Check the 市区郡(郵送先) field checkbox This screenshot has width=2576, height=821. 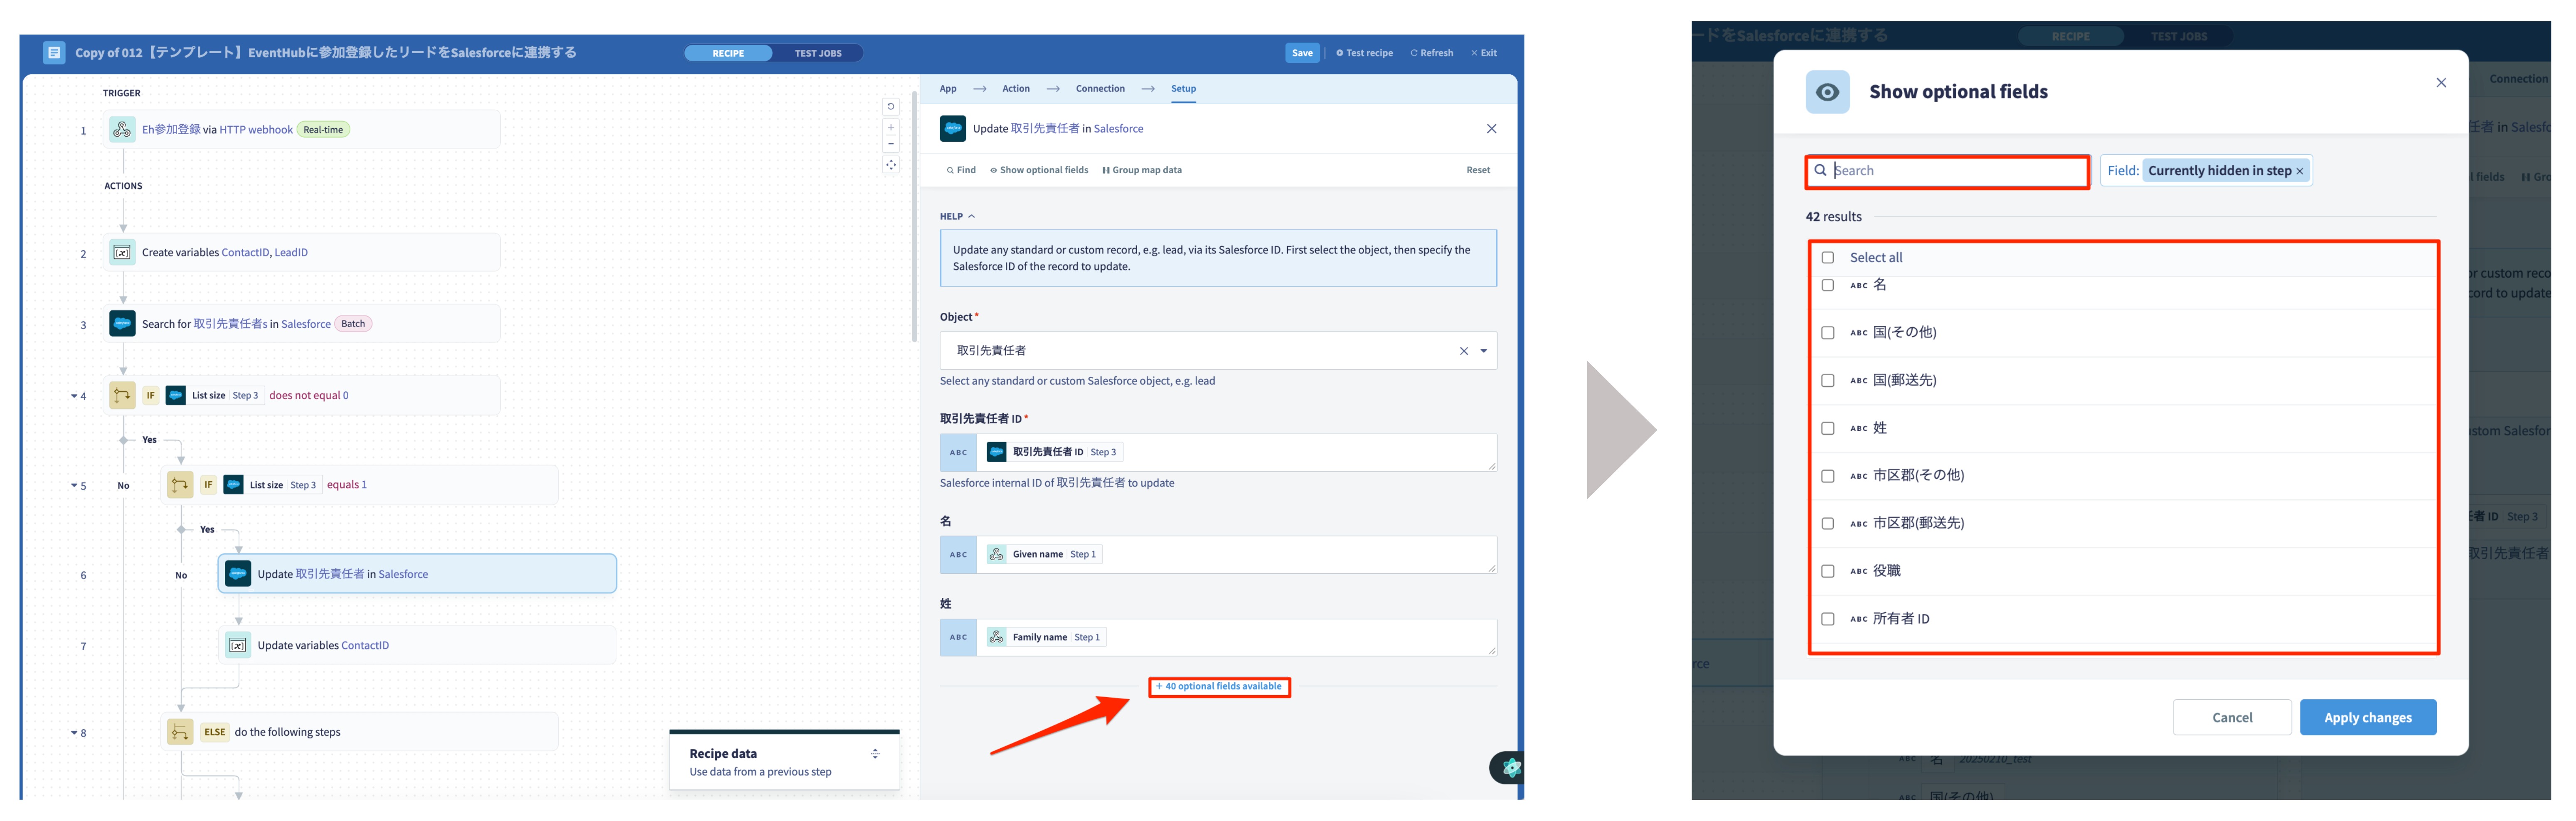[1828, 524]
